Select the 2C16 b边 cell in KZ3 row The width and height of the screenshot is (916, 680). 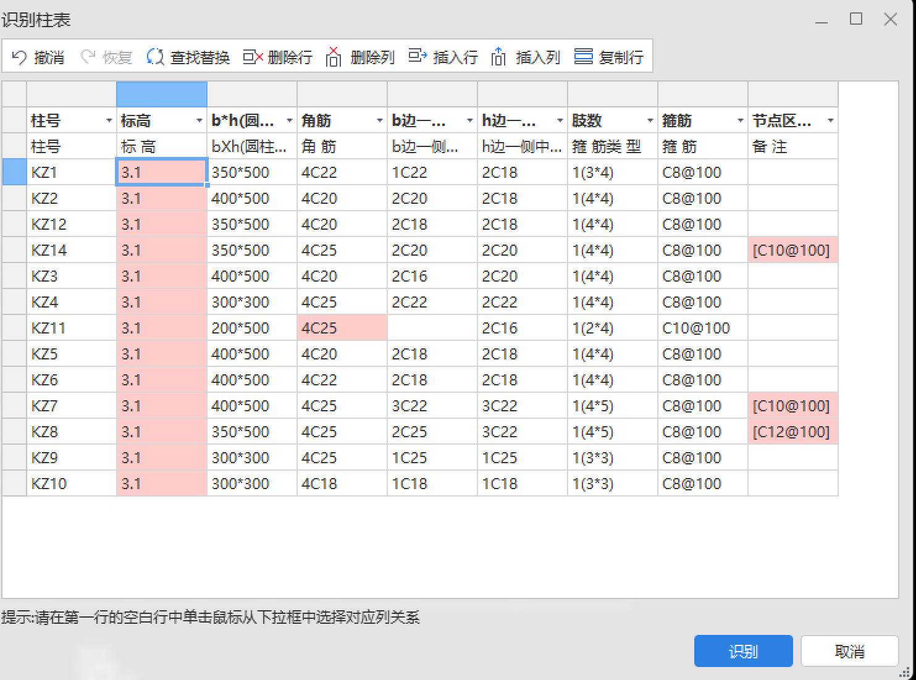click(x=432, y=276)
